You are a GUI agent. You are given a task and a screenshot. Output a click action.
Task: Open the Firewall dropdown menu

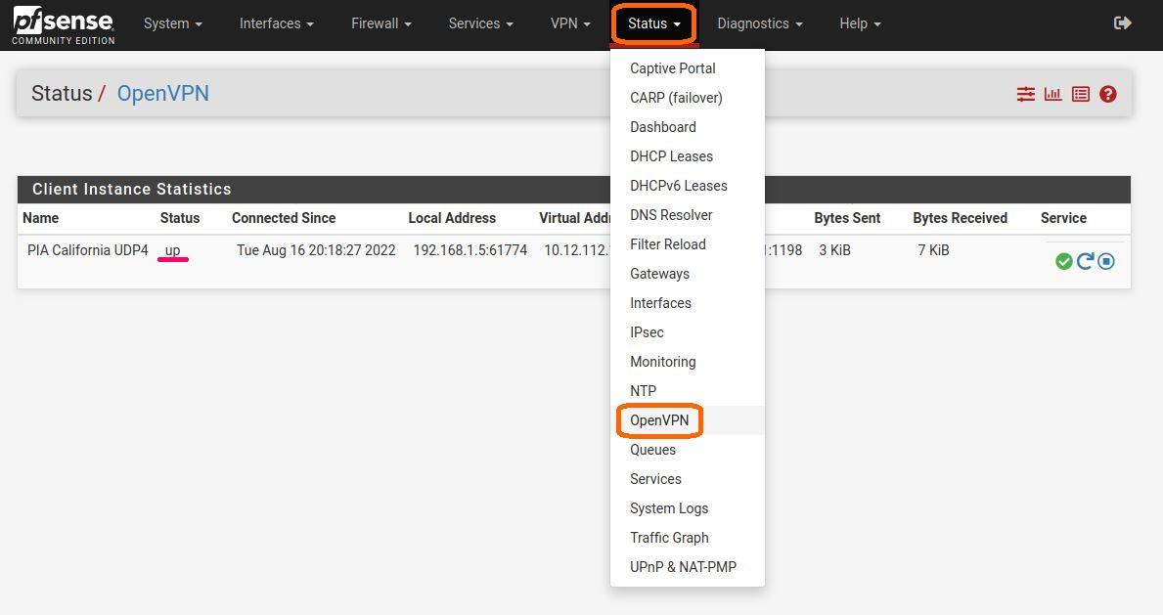click(380, 23)
